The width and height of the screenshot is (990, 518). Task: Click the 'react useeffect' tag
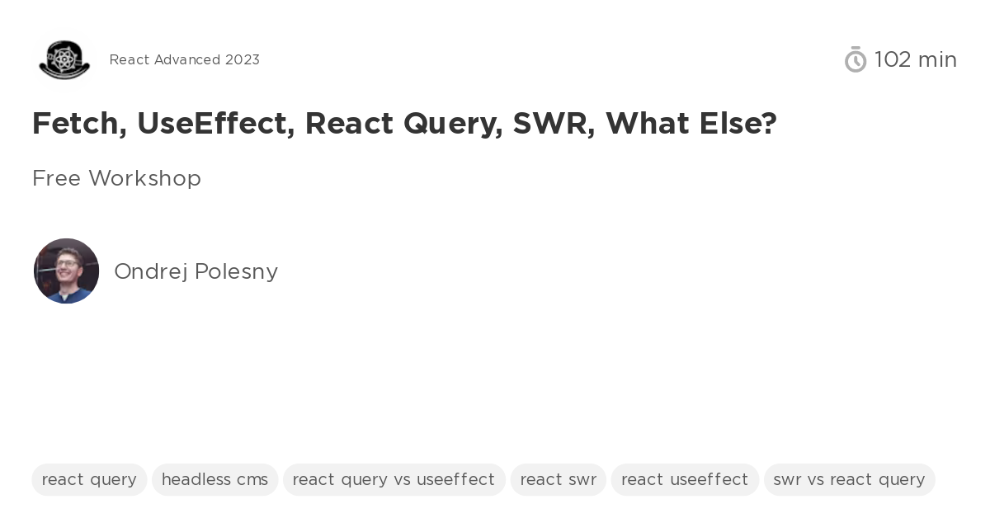tap(685, 479)
